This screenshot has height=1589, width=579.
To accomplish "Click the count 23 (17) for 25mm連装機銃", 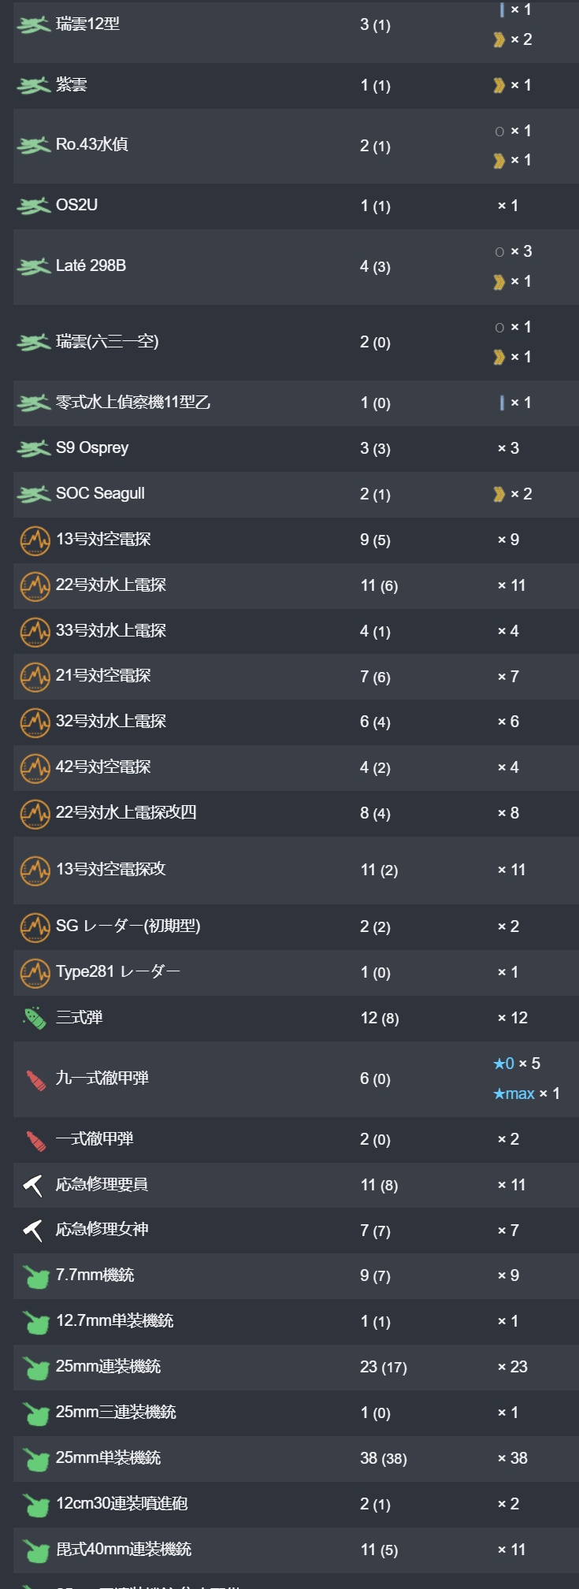I will (x=384, y=1367).
